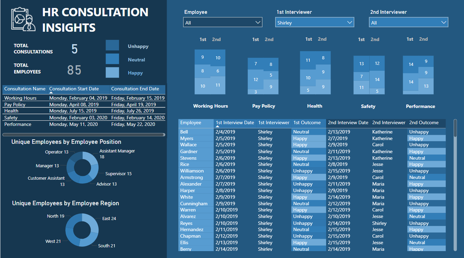Screen dimensions: 464x258
Task: Click the 2nd Outcome column header
Action: [x=424, y=122]
